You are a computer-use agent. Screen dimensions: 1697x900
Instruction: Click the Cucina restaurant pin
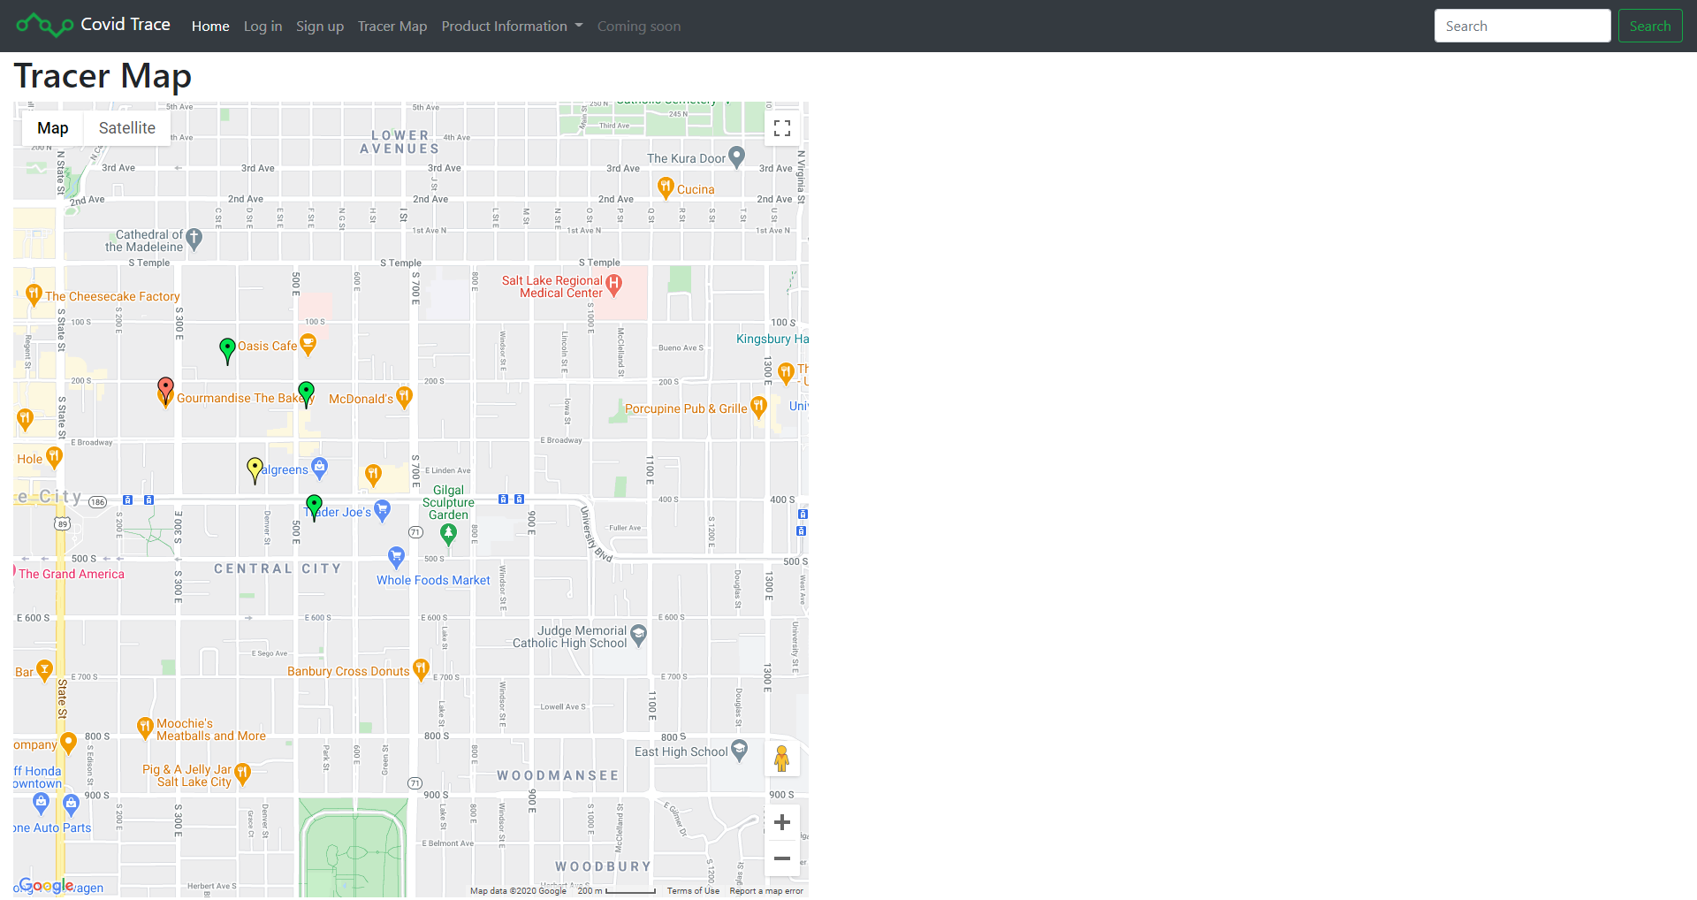click(x=666, y=187)
